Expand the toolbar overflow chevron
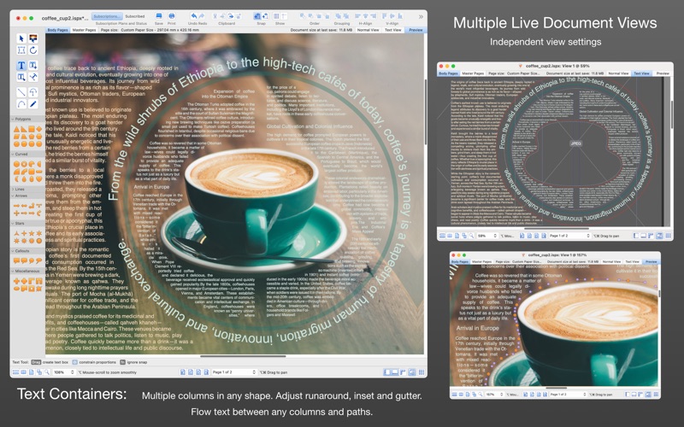This screenshot has height=427, width=684. click(x=421, y=16)
